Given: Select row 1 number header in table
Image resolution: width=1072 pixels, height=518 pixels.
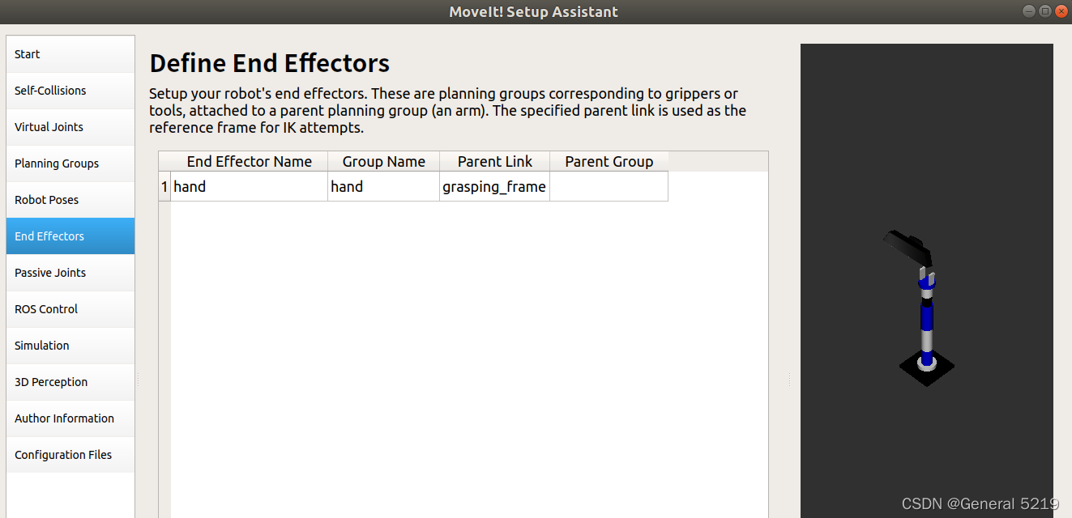Looking at the screenshot, I should tap(164, 187).
